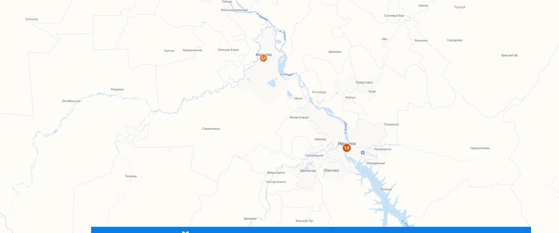Click the Оёк village label
This screenshot has height=233, width=559.
tap(384, 39)
